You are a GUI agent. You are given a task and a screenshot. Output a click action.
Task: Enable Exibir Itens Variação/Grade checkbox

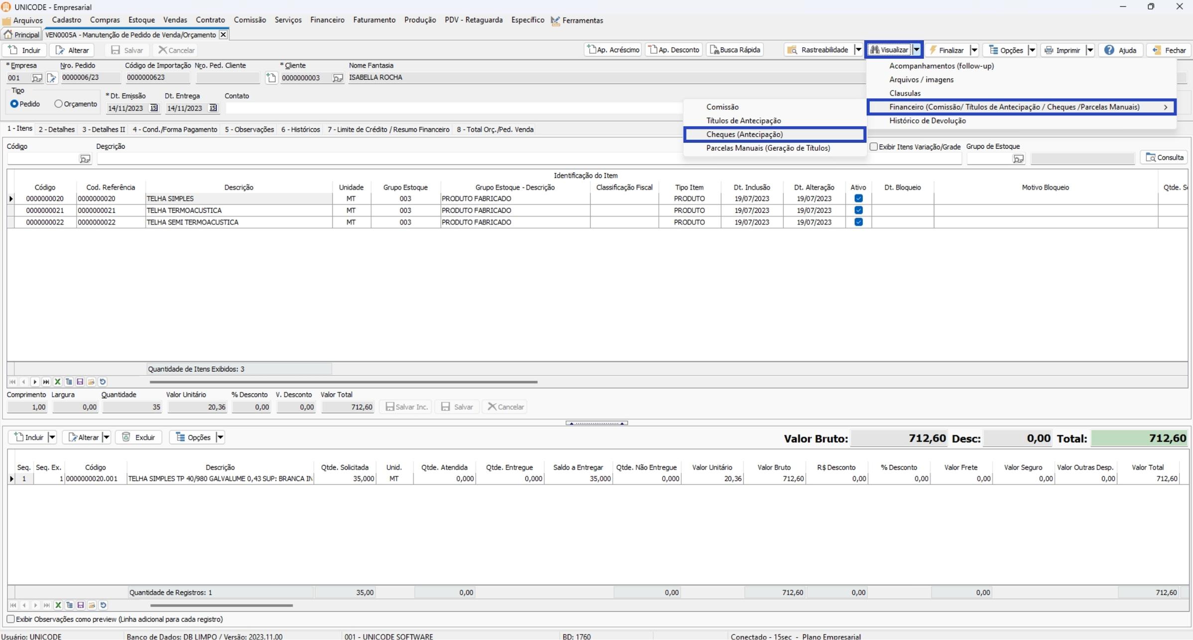coord(873,147)
